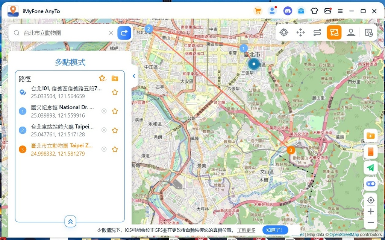The width and height of the screenshot is (385, 240).
Task: Select 台北車站站前大廳 route entry
Action: pyautogui.click(x=62, y=130)
